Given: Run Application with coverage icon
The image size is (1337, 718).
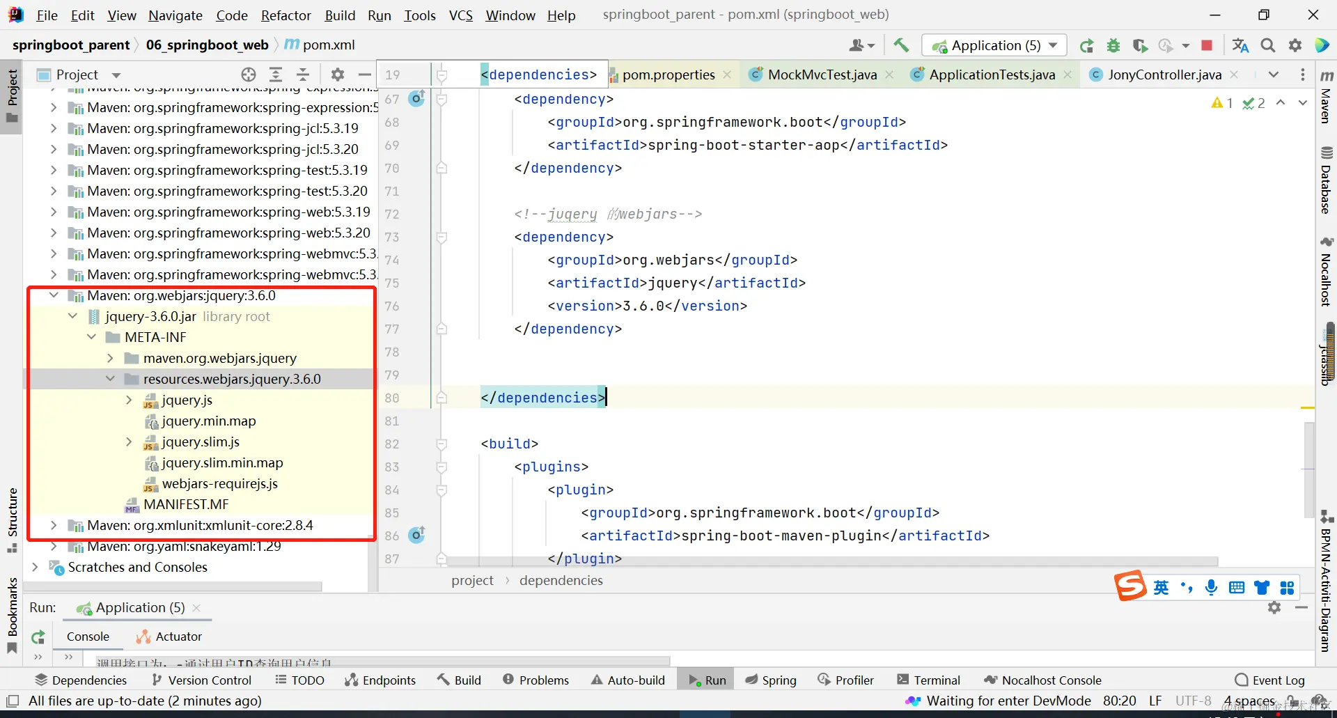Looking at the screenshot, I should (1140, 46).
